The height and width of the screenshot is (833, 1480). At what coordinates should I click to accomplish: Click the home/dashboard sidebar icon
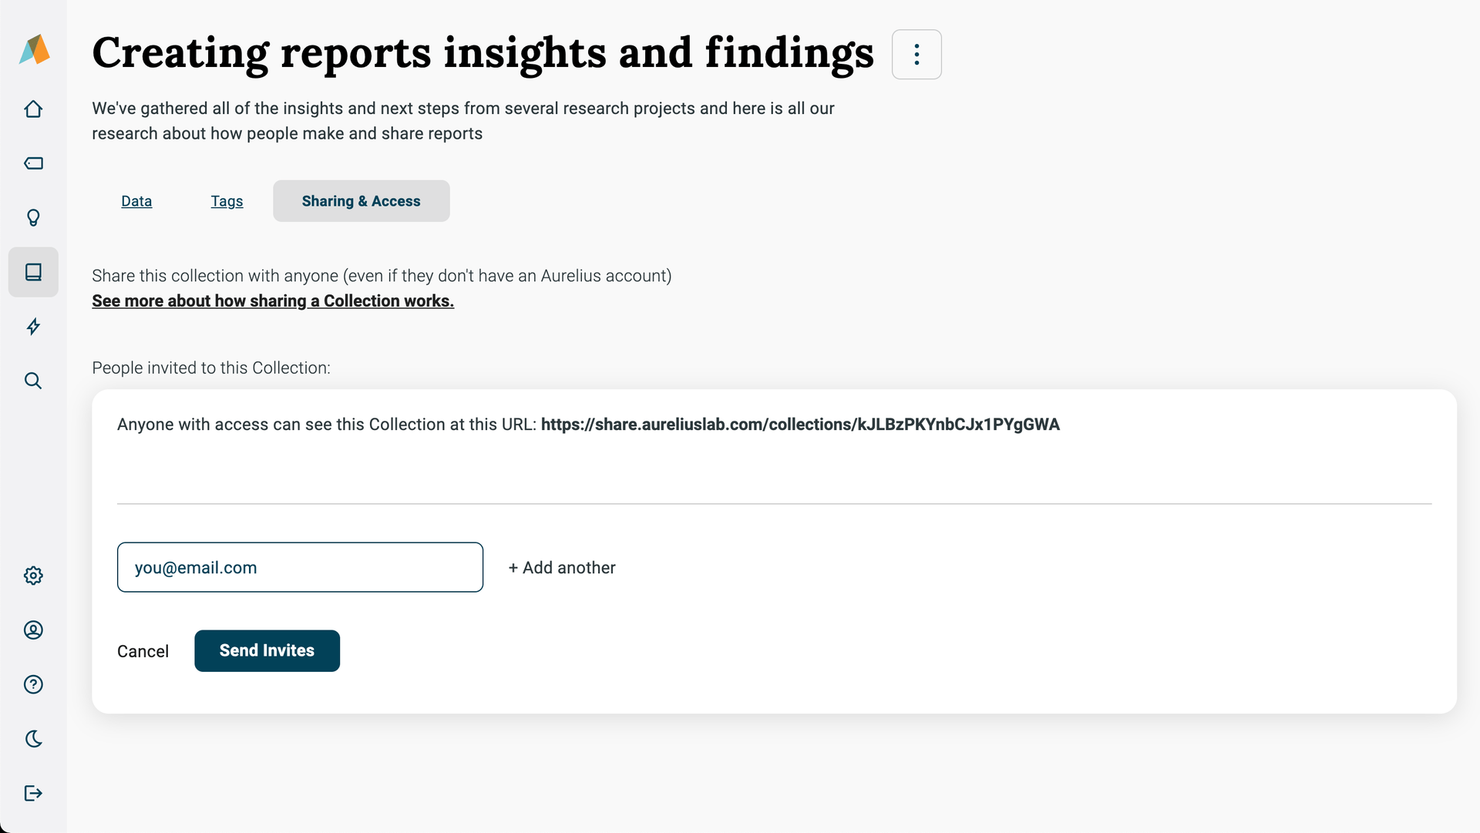(x=34, y=109)
